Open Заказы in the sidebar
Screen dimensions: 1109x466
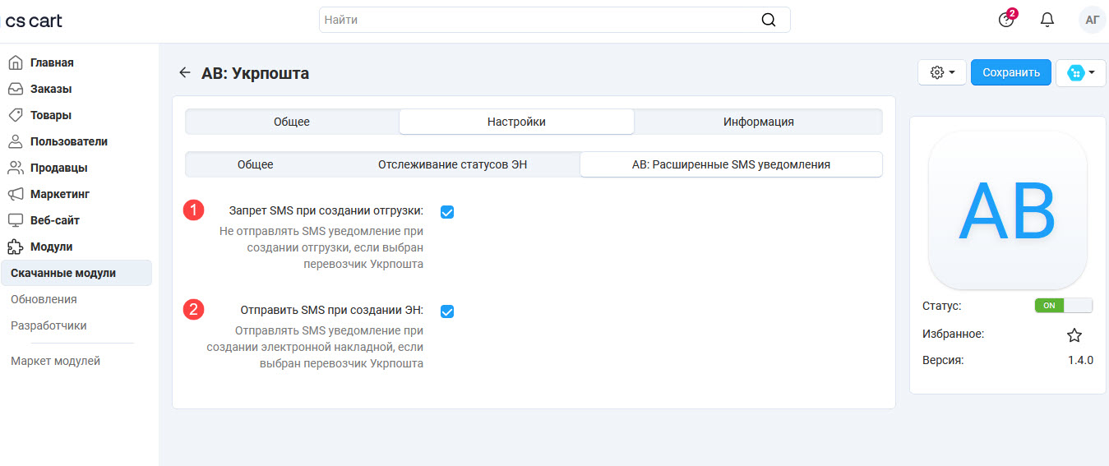51,89
